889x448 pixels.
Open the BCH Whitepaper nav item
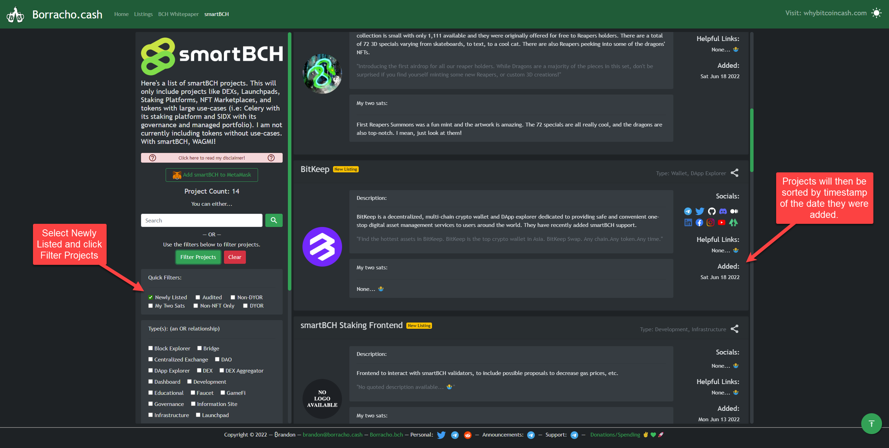[x=178, y=14]
